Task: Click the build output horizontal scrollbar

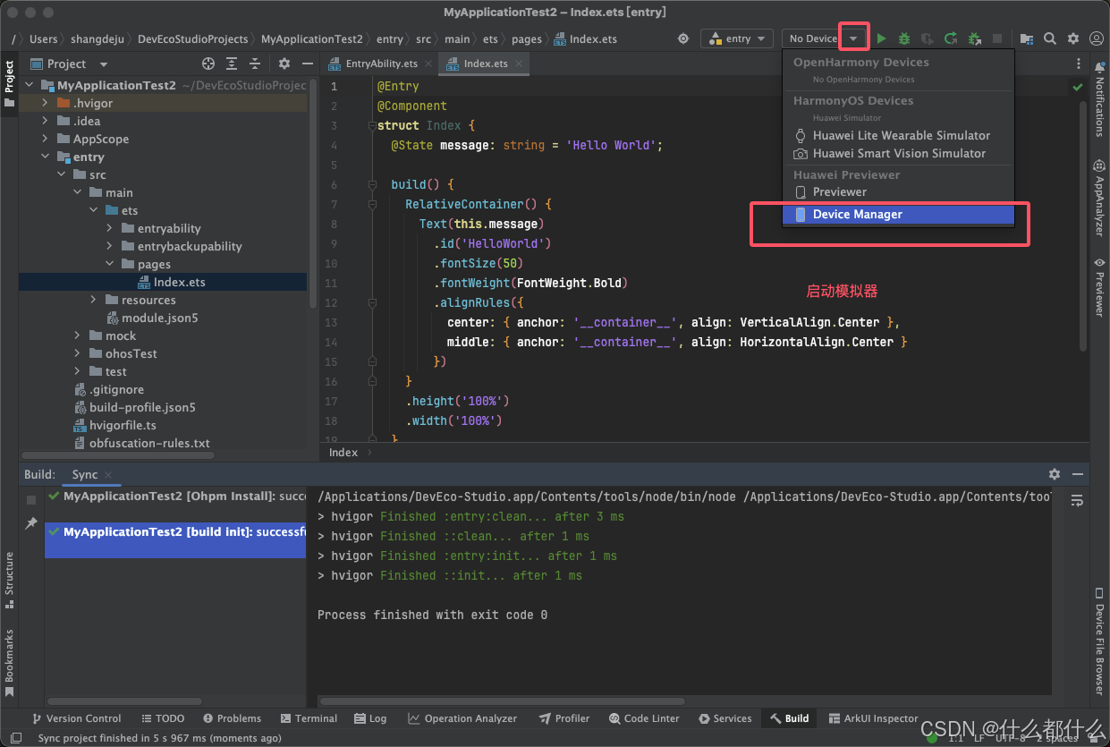Action: [x=502, y=701]
